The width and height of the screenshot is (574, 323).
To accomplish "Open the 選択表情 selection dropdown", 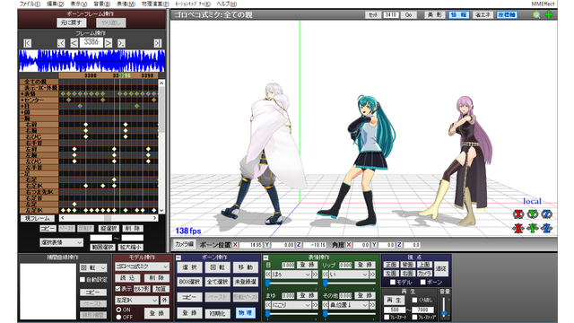I will coord(62,242).
